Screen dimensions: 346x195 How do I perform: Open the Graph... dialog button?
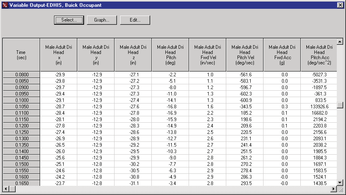(x=102, y=20)
